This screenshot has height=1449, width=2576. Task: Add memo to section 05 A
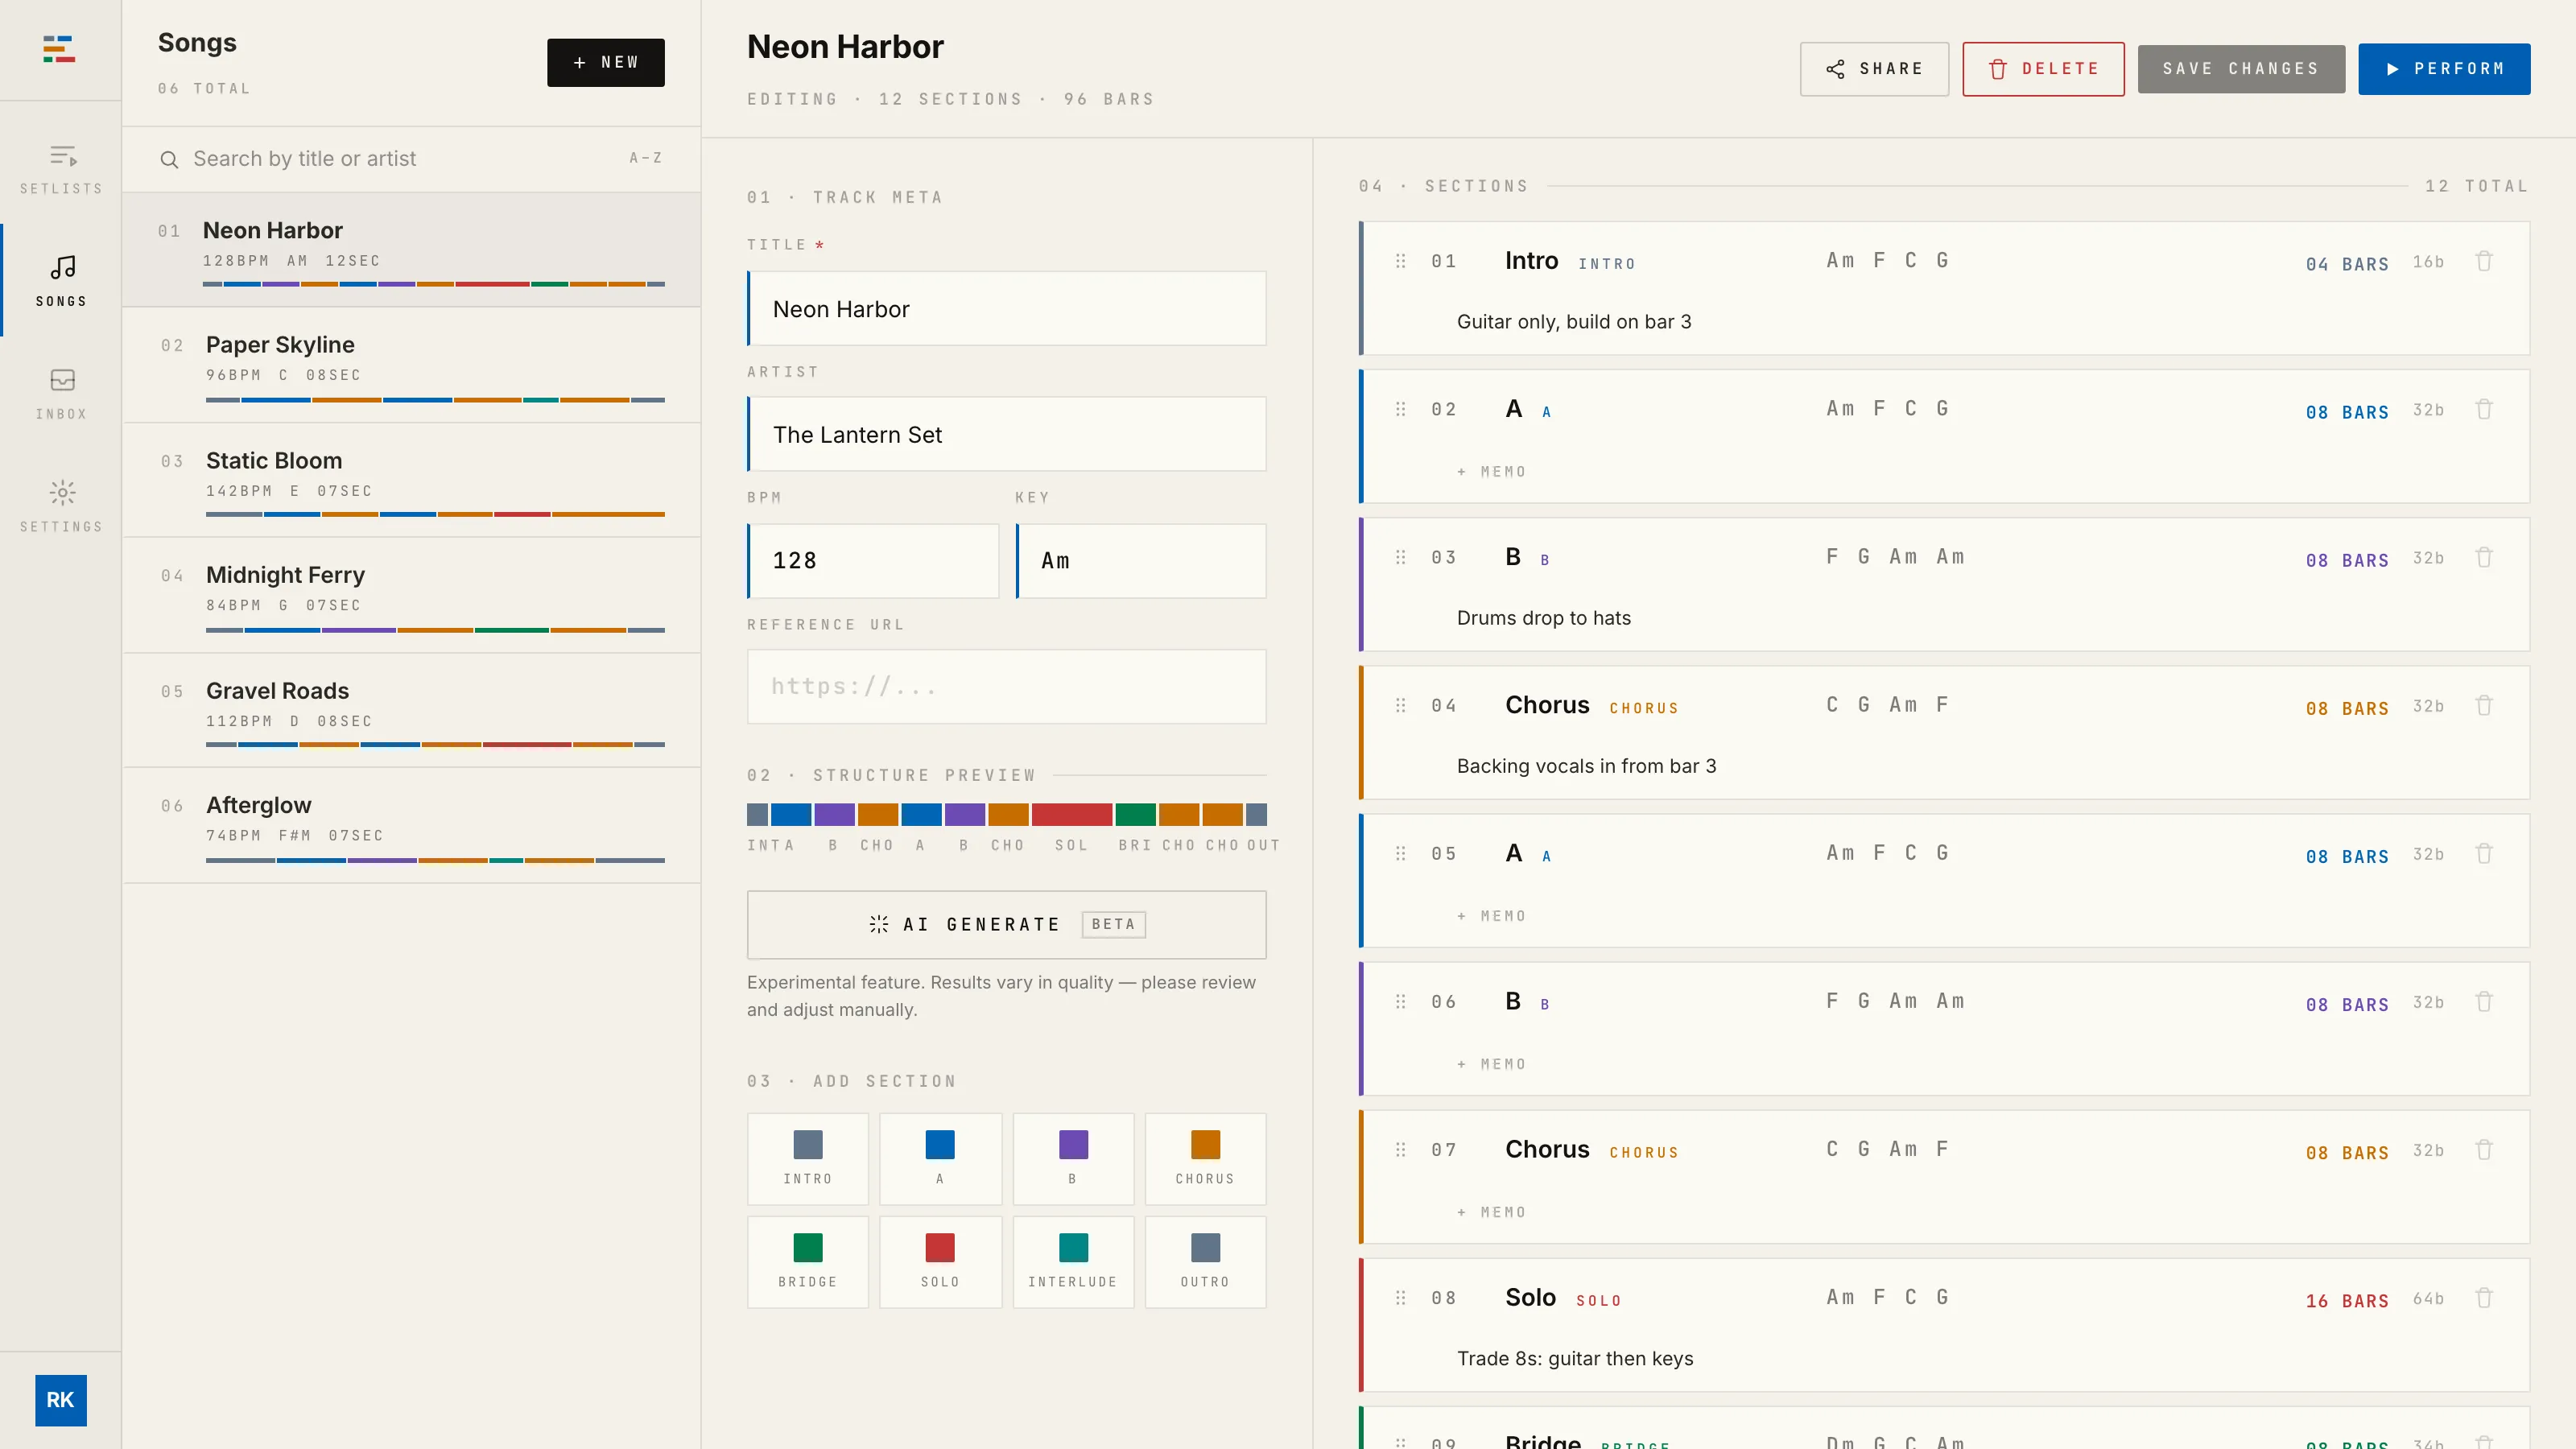(x=1491, y=916)
